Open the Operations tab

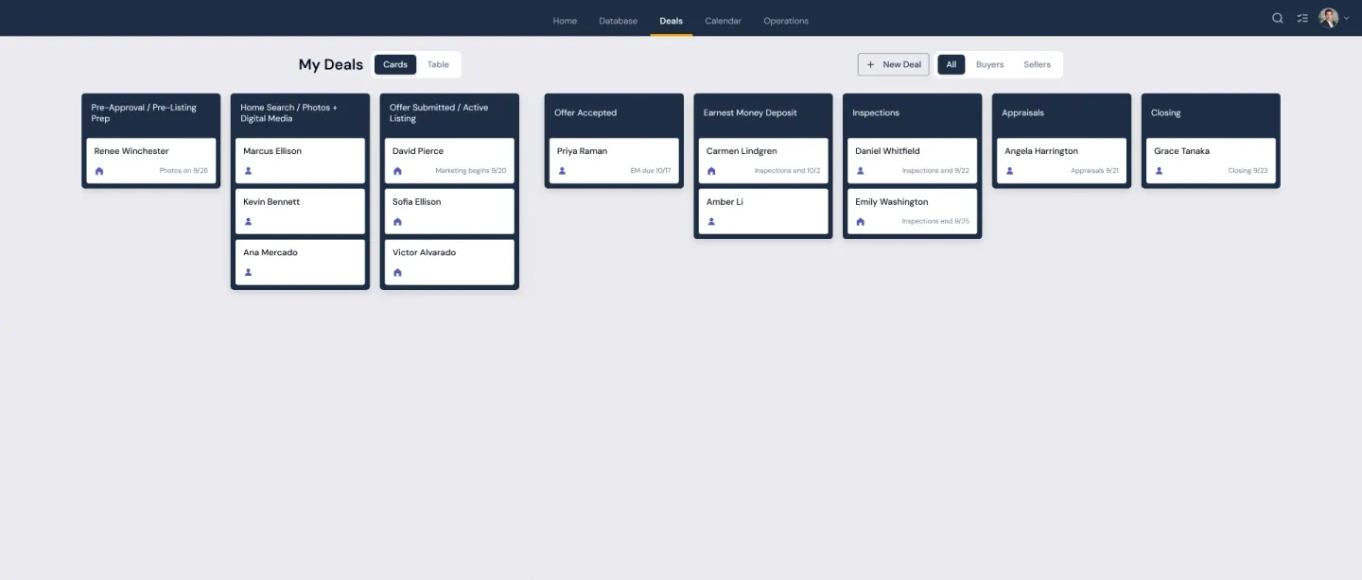point(786,21)
